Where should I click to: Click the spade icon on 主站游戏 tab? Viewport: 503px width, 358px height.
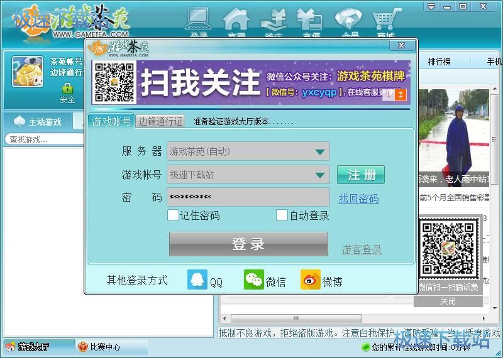pyautogui.click(x=19, y=121)
